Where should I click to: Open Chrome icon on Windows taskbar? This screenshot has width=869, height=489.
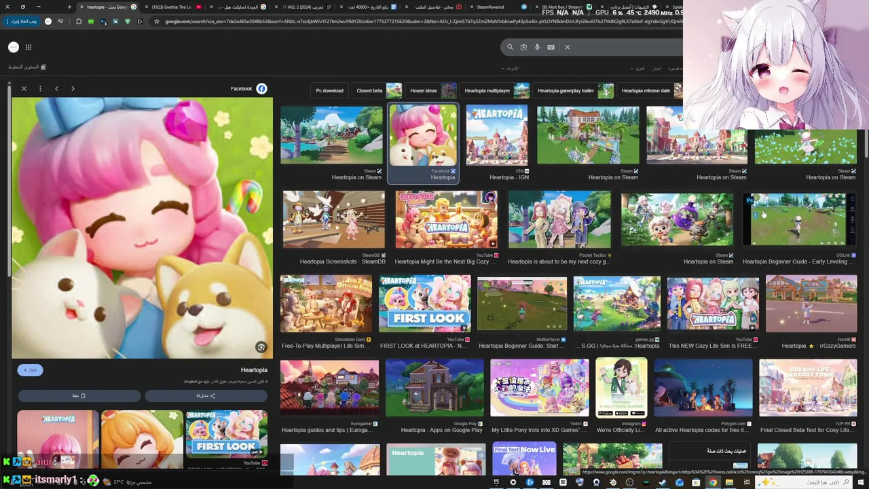tap(713, 482)
